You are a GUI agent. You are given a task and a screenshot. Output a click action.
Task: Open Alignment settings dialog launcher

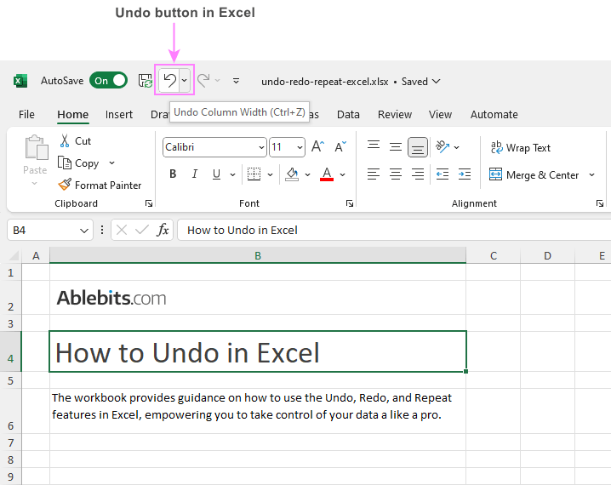pos(600,203)
